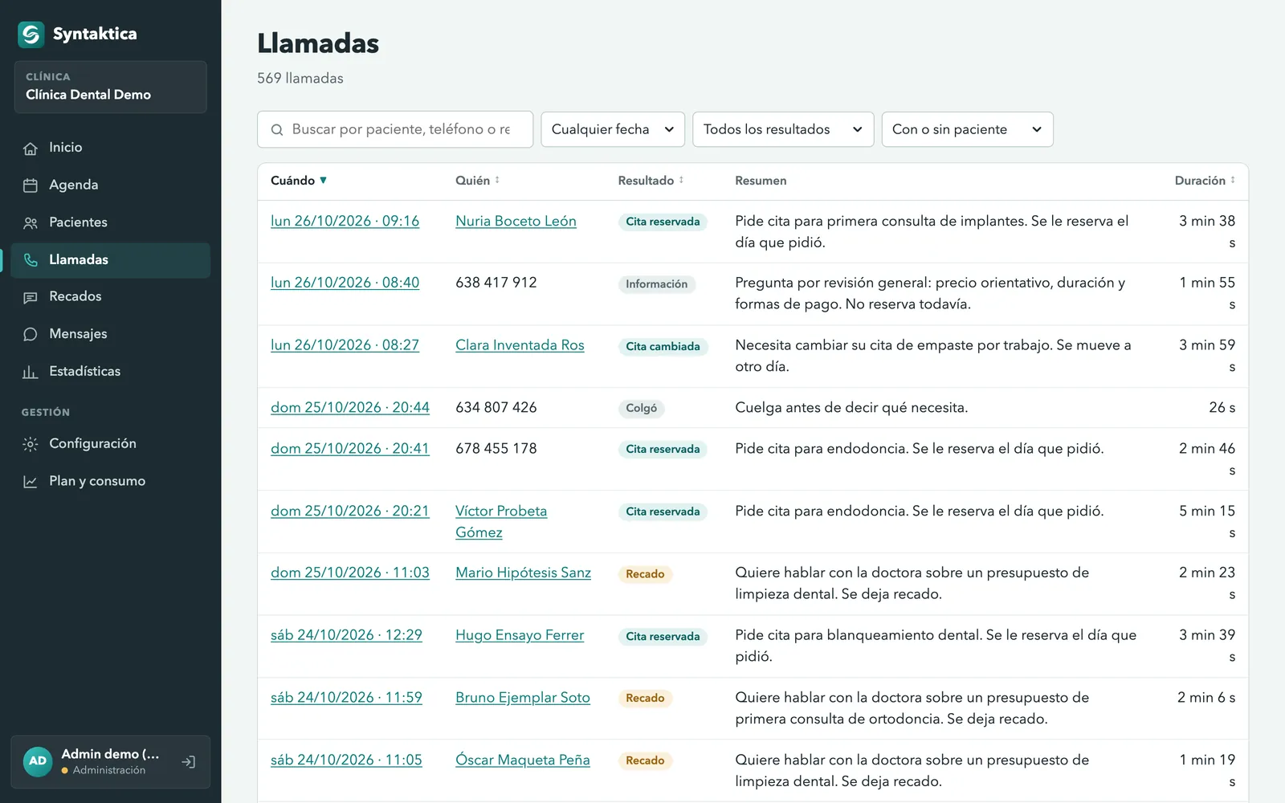Open the Agenda calendar icon
This screenshot has width=1285, height=803.
click(31, 185)
